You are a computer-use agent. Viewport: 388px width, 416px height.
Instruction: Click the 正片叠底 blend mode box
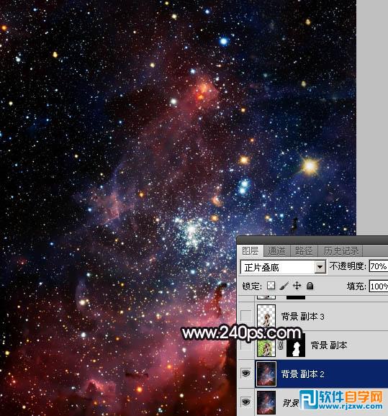tap(283, 267)
